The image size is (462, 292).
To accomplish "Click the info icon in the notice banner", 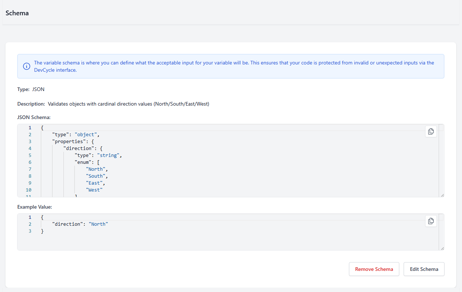I will click(26, 66).
